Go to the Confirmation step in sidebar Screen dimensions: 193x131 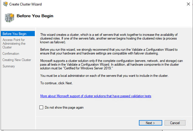(11, 54)
